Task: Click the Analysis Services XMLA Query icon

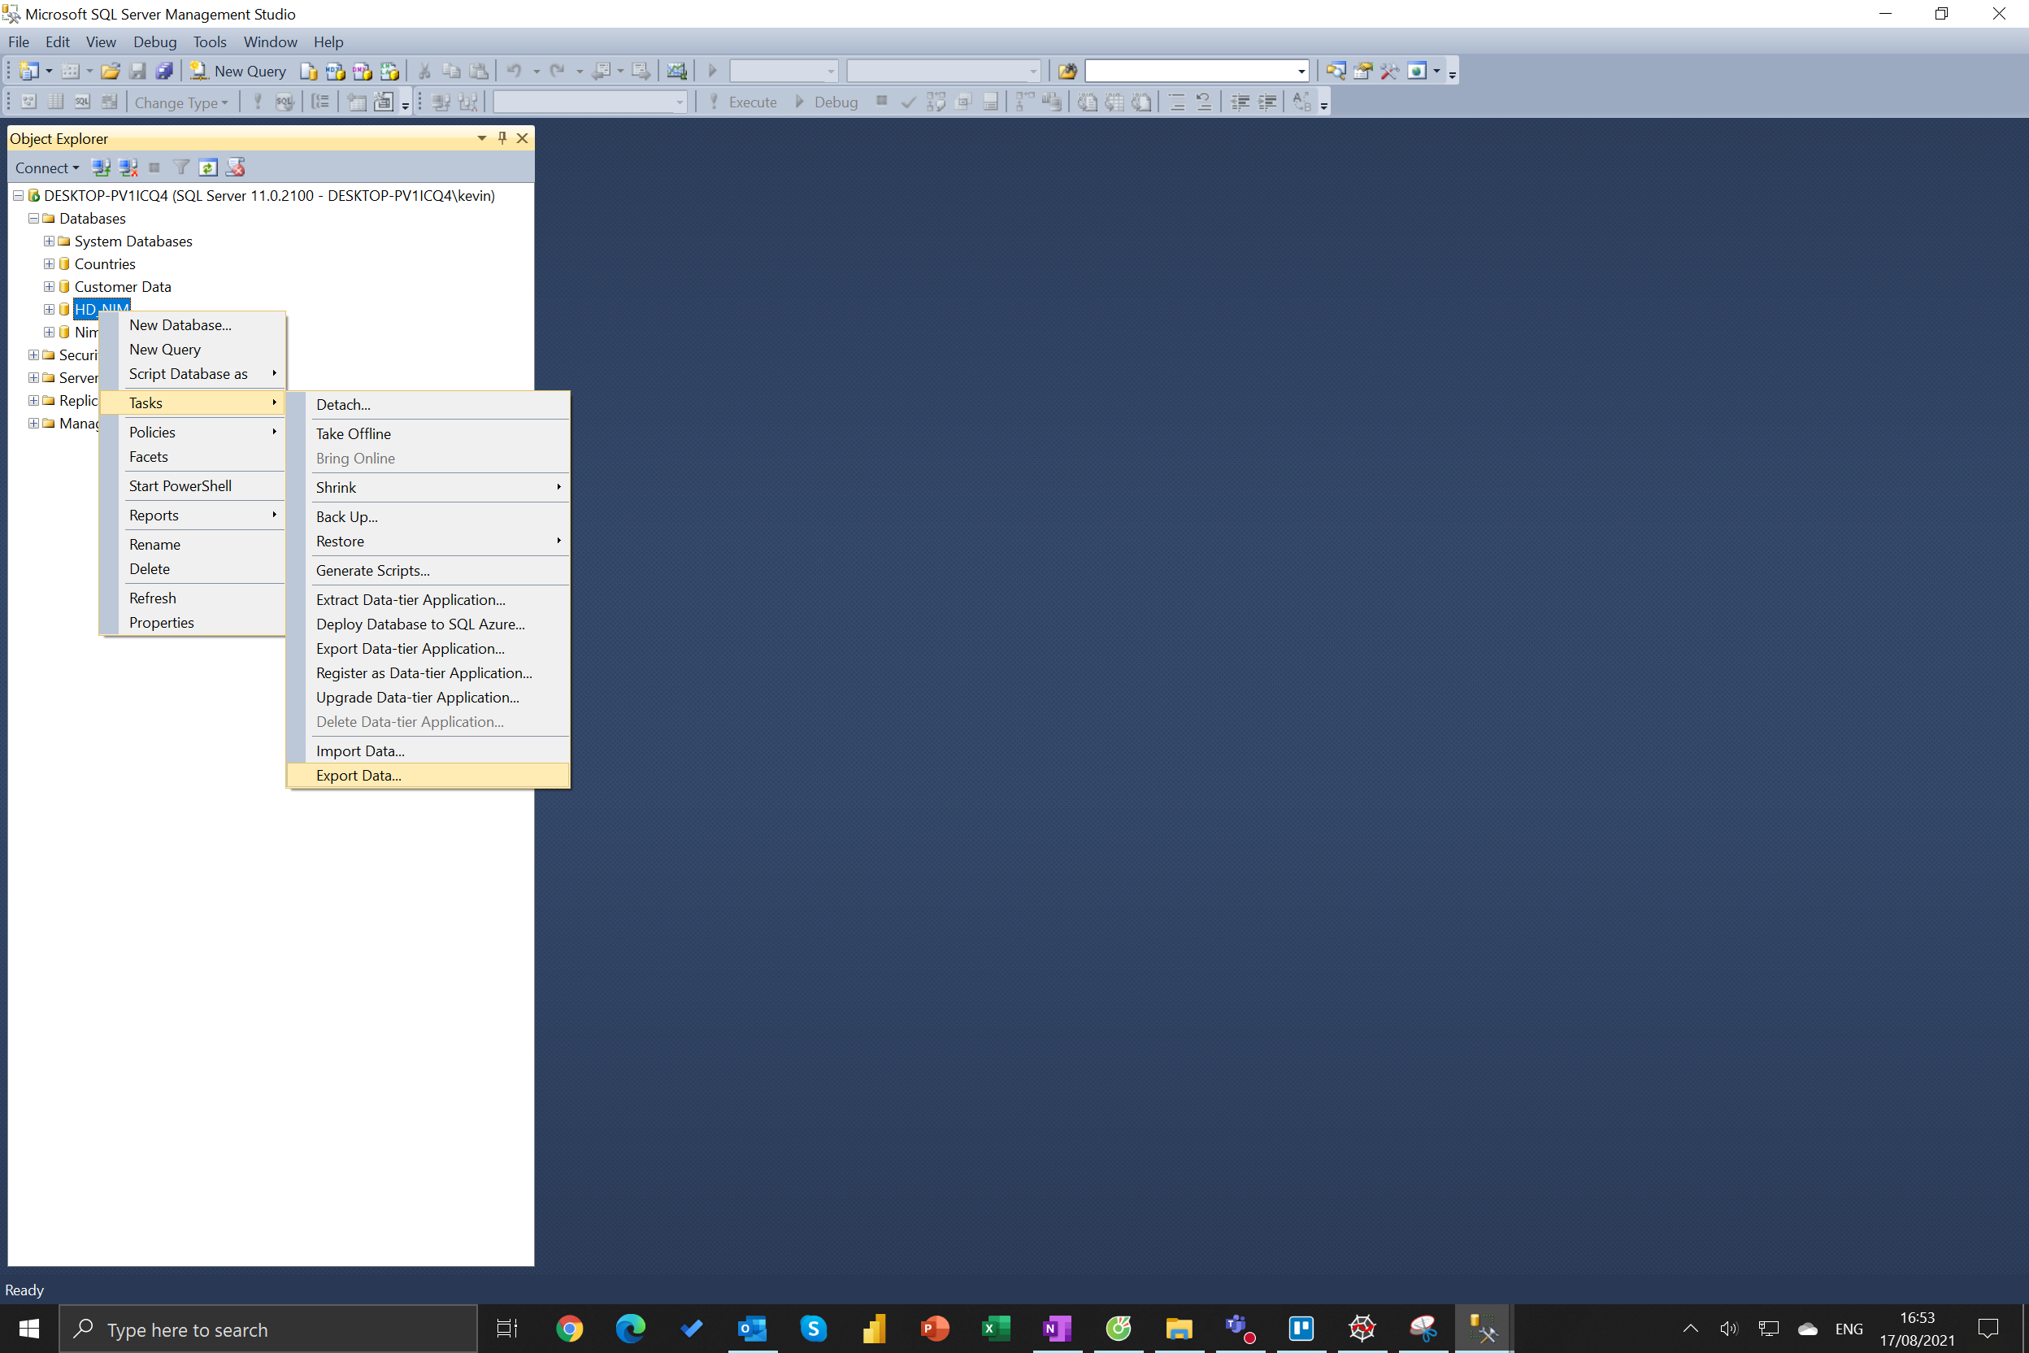Action: 390,71
